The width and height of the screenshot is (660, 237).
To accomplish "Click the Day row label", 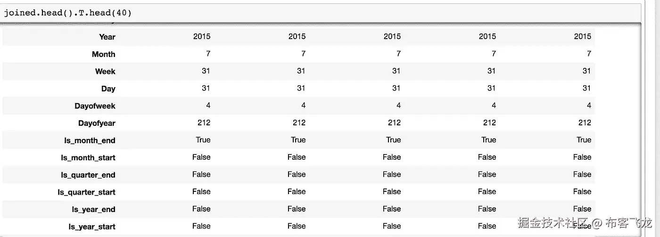I will point(108,89).
